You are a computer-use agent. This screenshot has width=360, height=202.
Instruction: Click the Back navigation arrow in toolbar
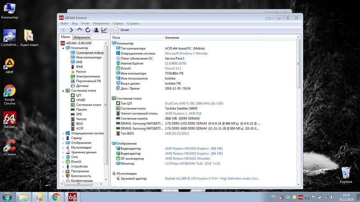coord(63,30)
